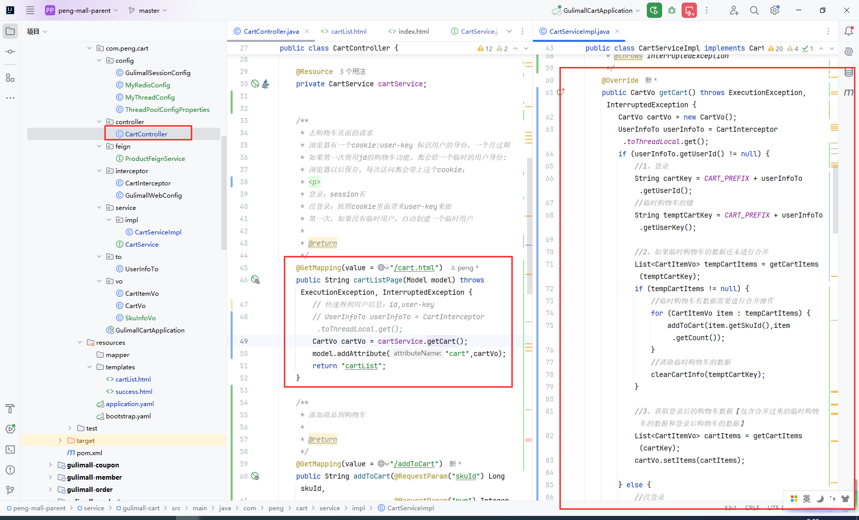
Task: Debug GulimallCartApplication with bug icon
Action: point(672,10)
